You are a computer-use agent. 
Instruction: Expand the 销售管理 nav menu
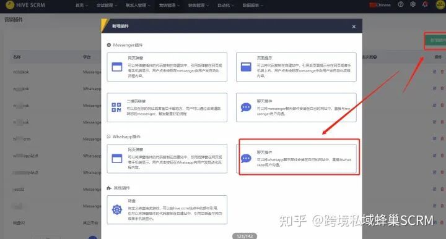coord(198,5)
